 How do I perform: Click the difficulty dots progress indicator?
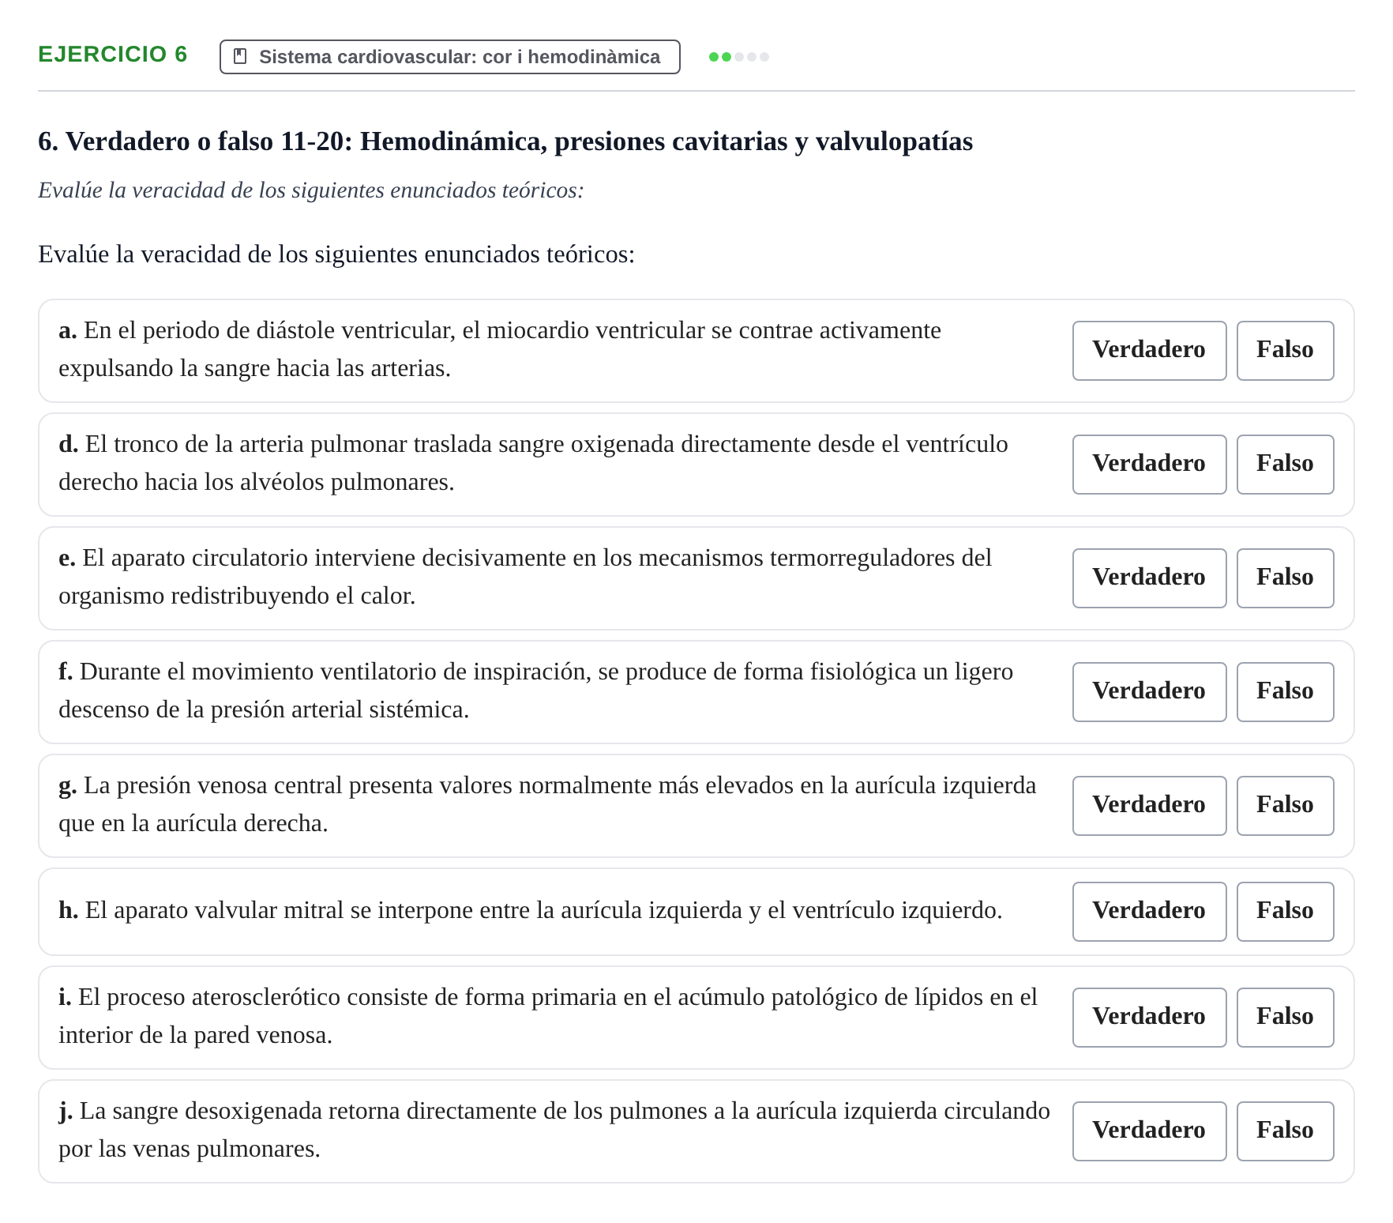point(739,57)
